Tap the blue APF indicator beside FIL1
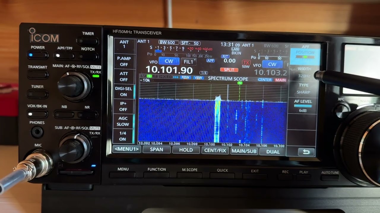Viewport: 380px width, 213px height. coord(210,61)
